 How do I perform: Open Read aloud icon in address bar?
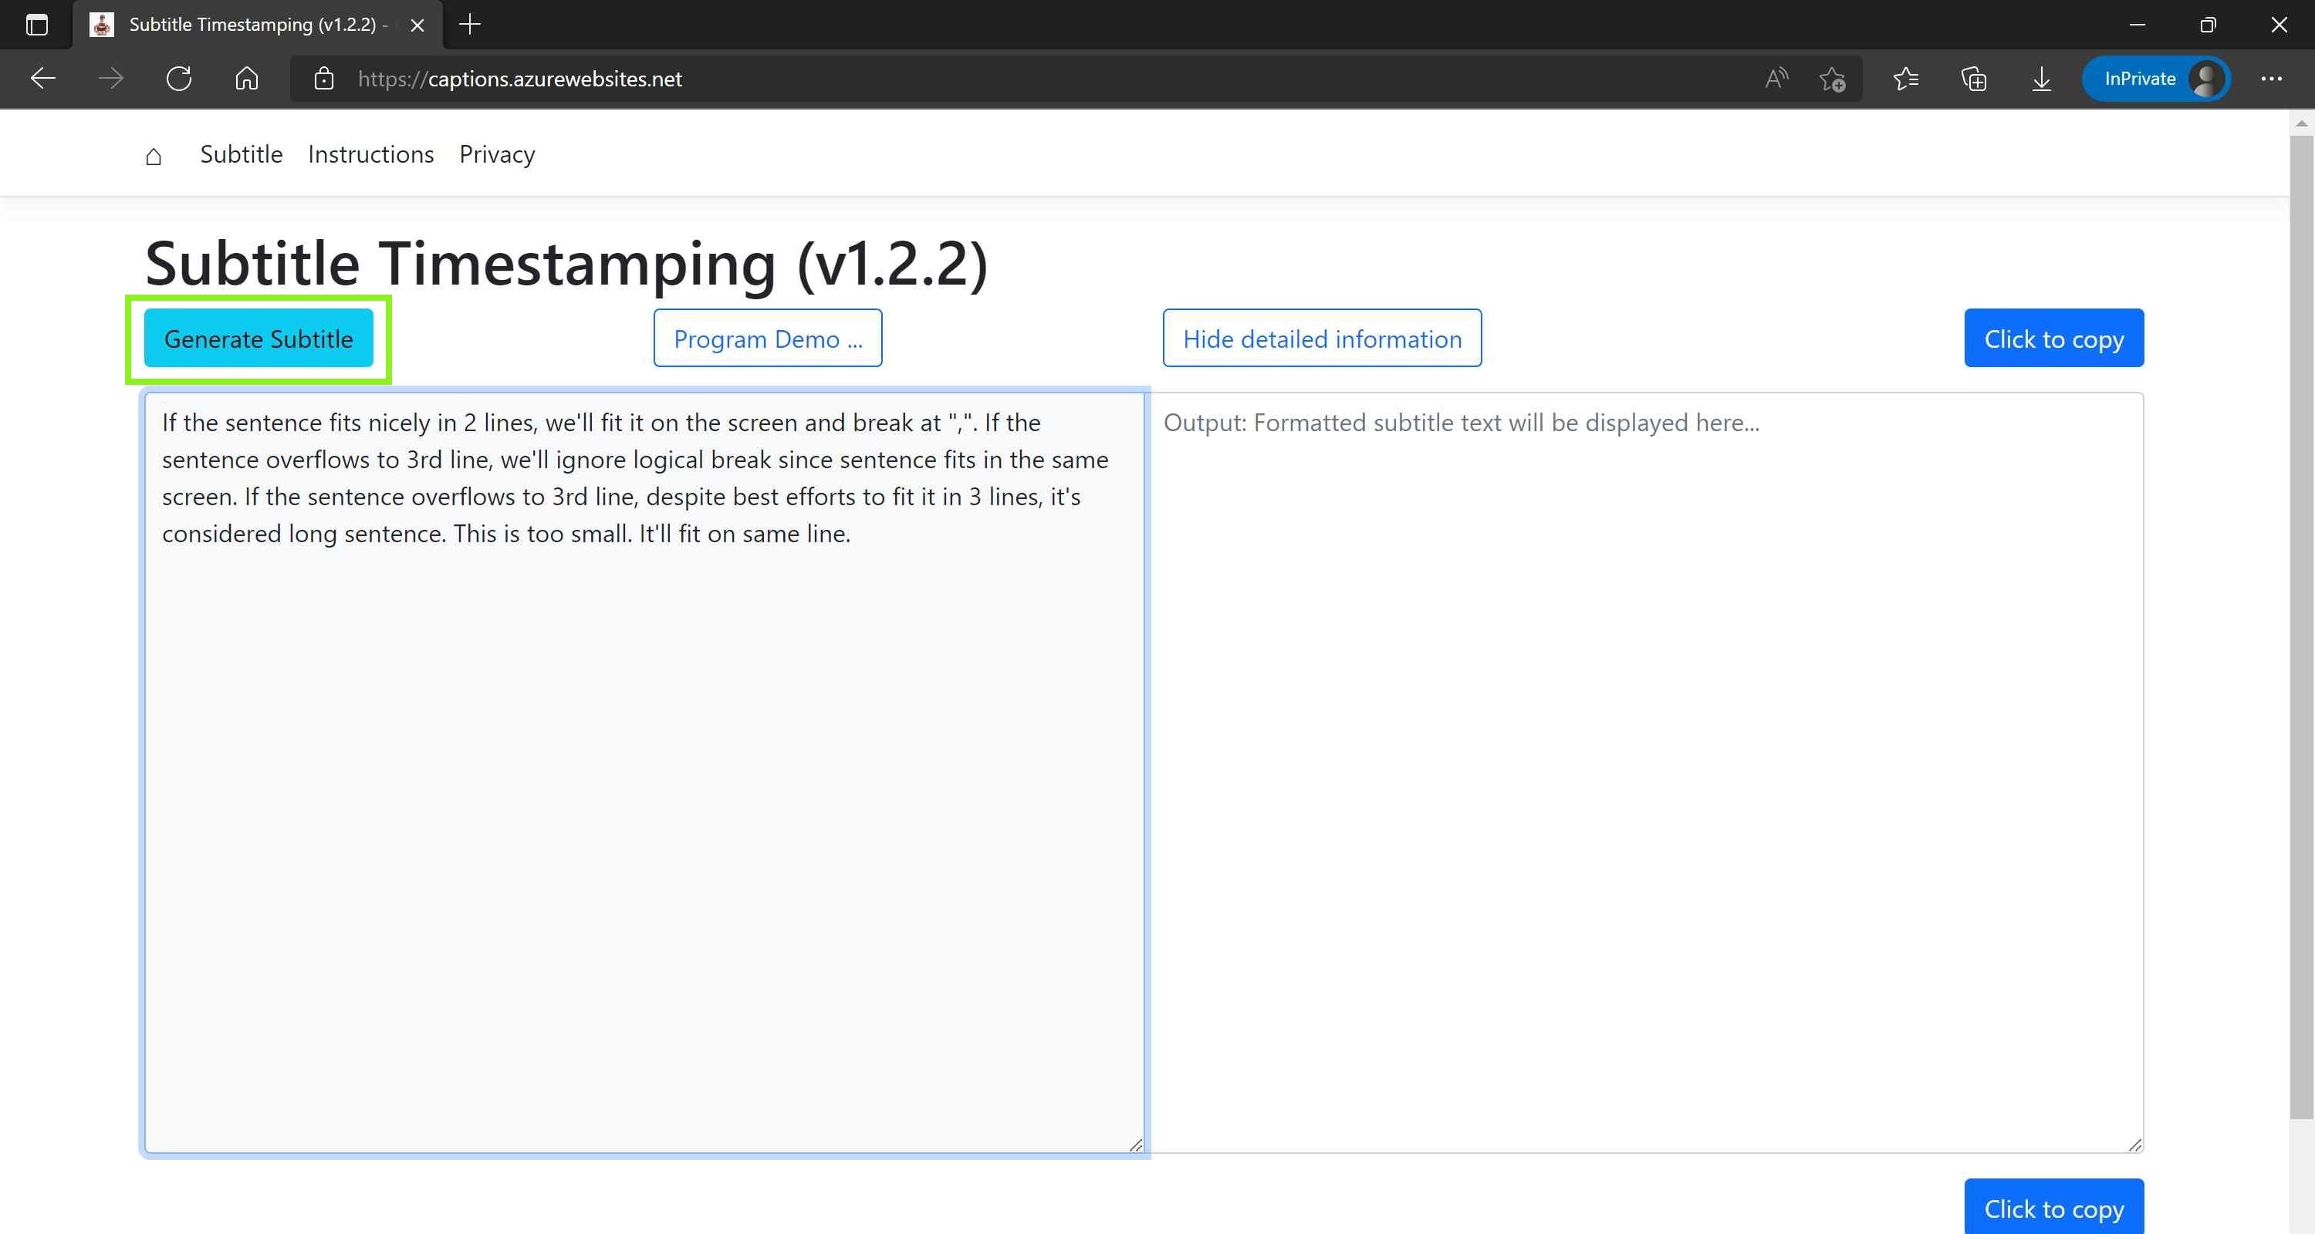[x=1776, y=79]
